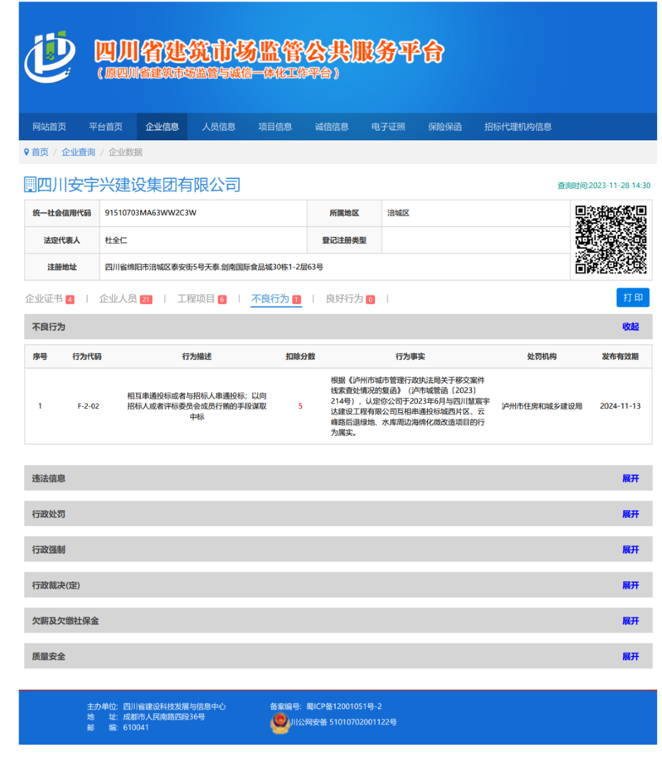Click company title 四川安宇兴建设集团有限公司
The image size is (662, 777).
coord(139,184)
